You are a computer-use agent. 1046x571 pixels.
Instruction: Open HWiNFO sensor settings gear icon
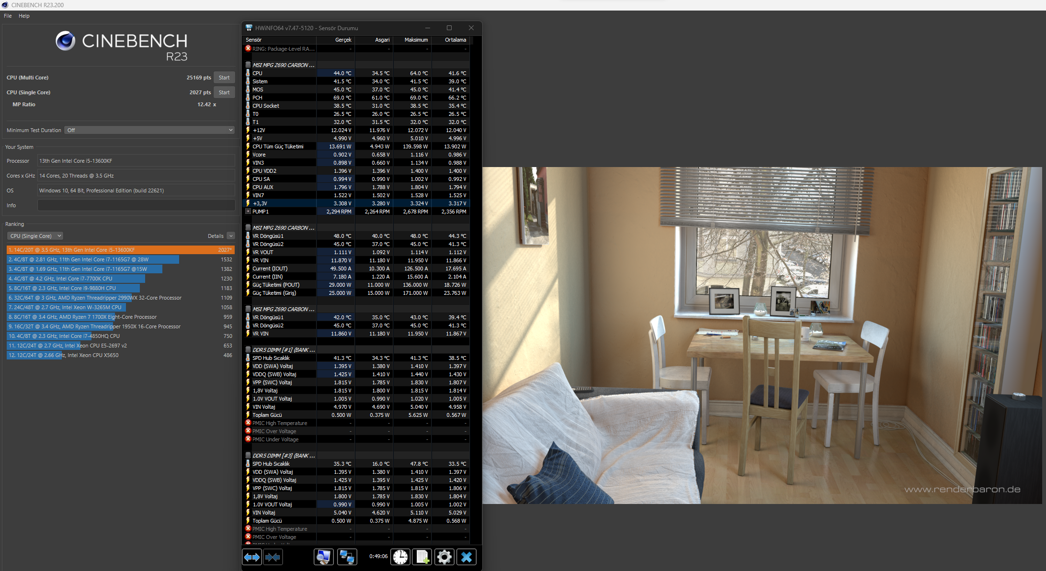444,557
